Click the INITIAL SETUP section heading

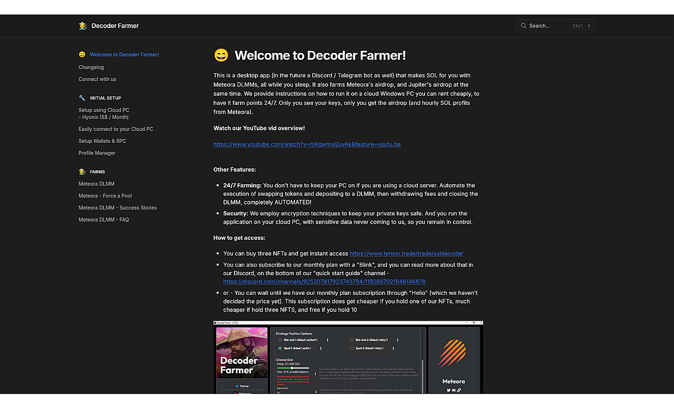click(105, 98)
